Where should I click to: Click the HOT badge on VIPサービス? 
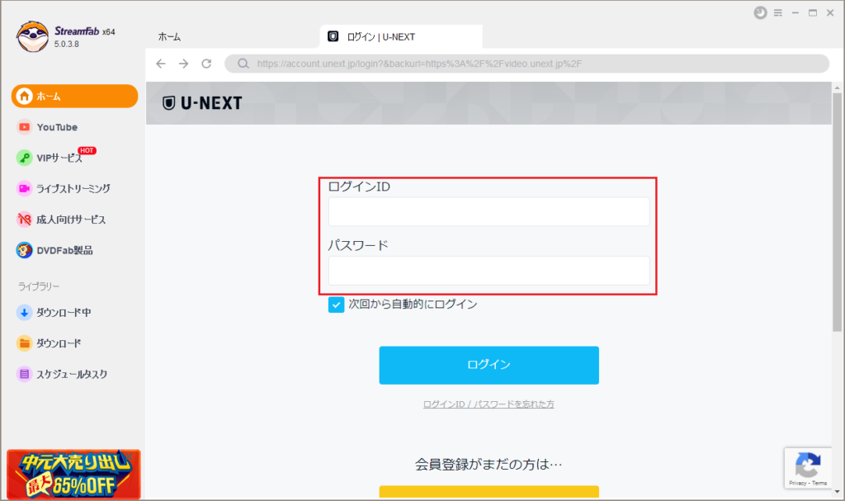87,150
